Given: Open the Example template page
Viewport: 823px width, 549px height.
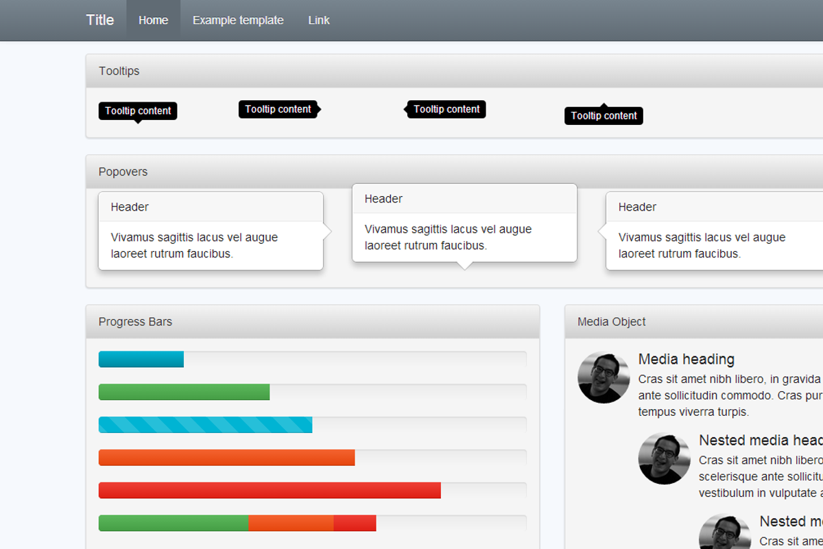Looking at the screenshot, I should point(237,20).
